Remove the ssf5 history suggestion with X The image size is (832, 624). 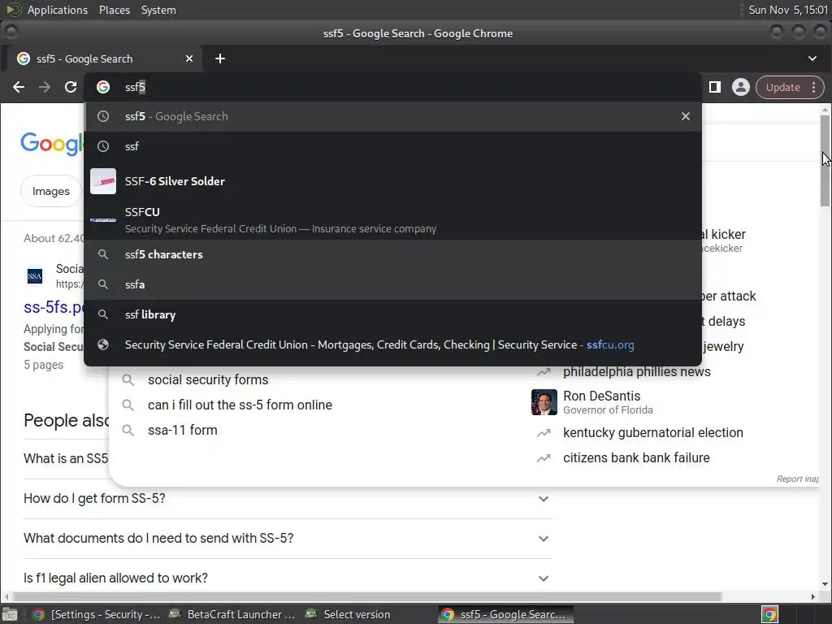click(686, 116)
